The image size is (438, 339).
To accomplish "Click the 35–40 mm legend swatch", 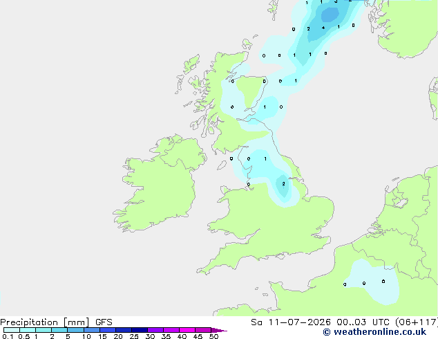I will click(171, 330).
